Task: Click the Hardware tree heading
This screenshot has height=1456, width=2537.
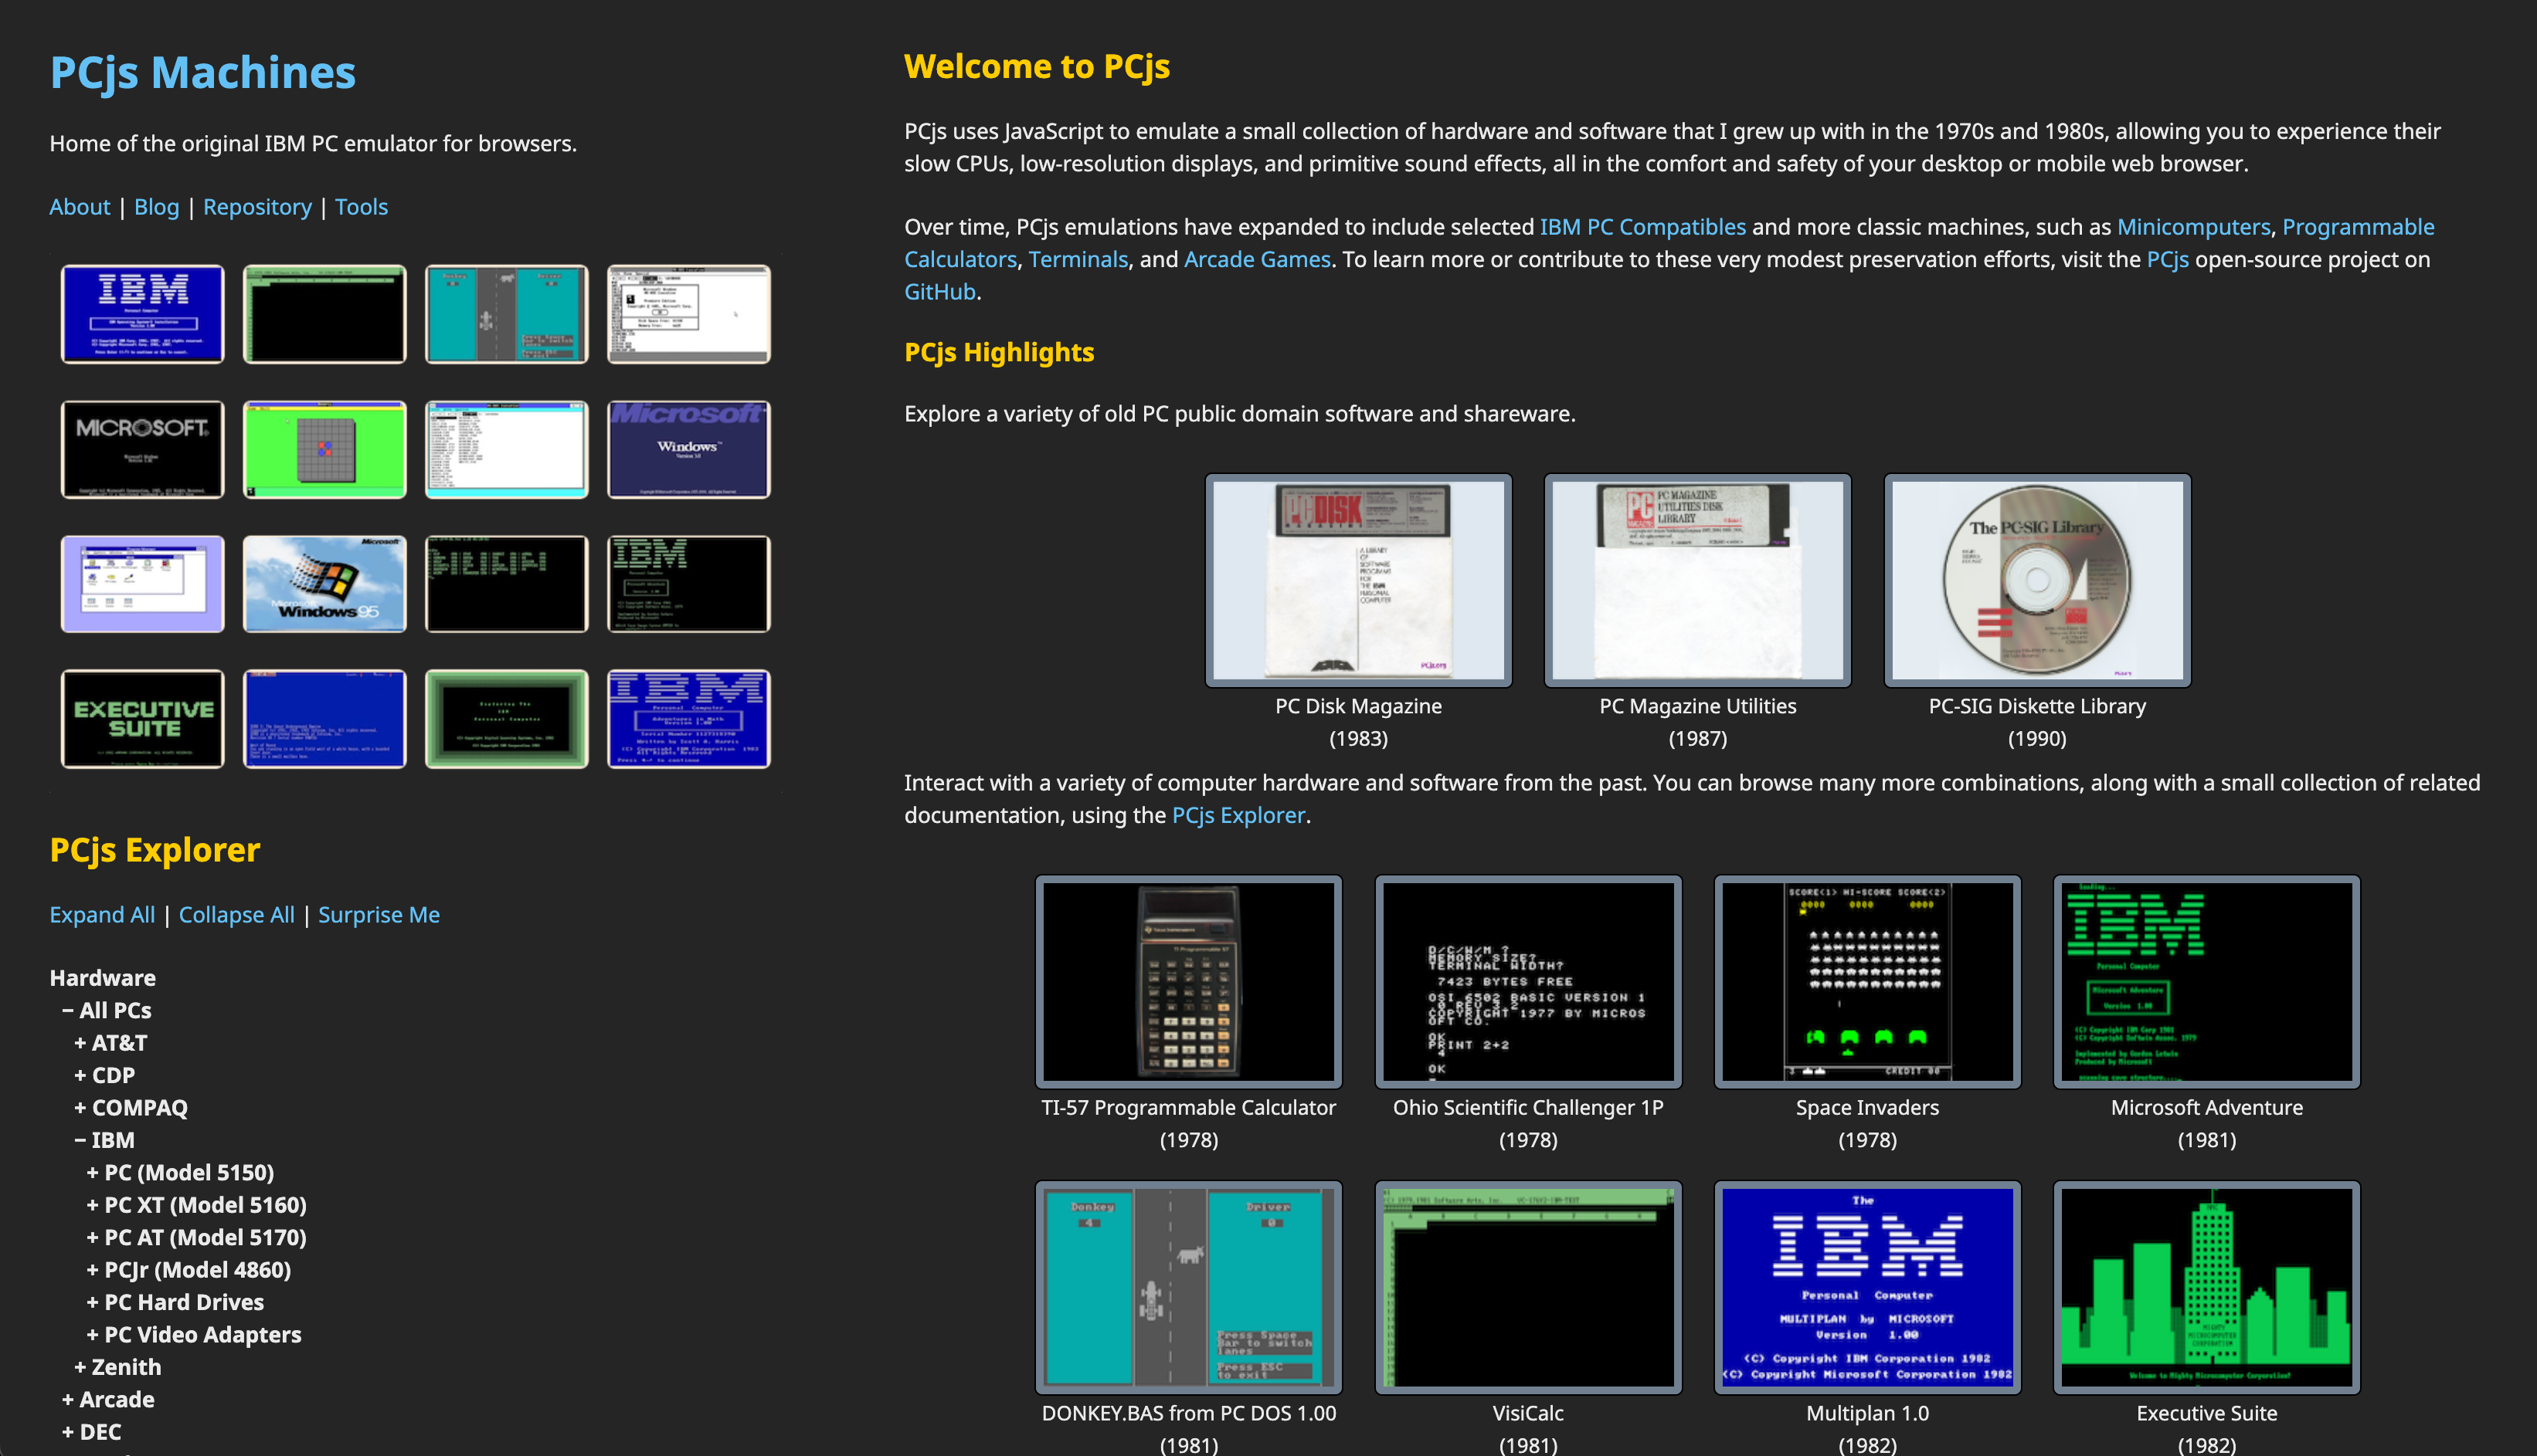Action: tap(103, 978)
